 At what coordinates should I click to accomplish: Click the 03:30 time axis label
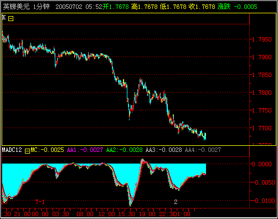point(60,214)
